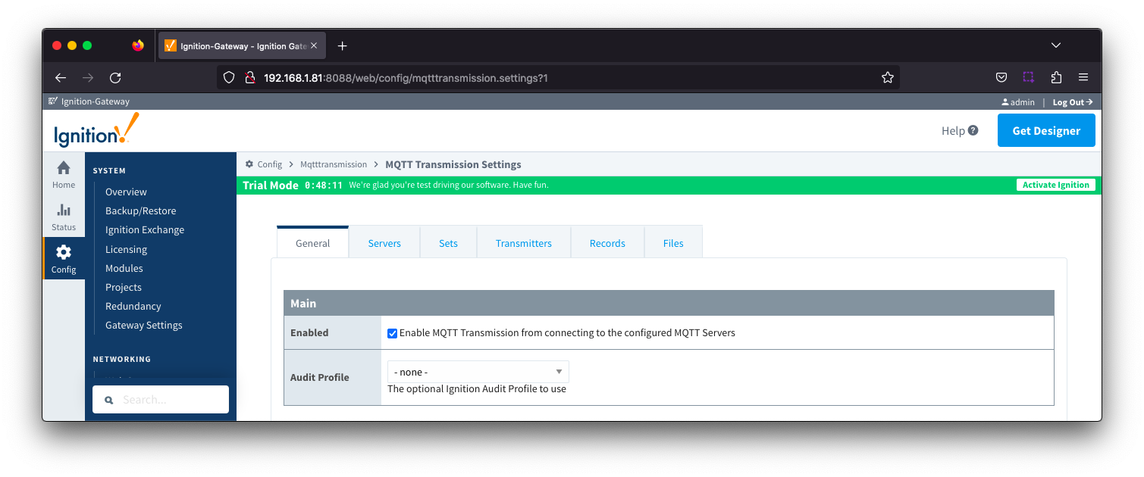Click the Ignition-Gateway header title

coord(96,101)
